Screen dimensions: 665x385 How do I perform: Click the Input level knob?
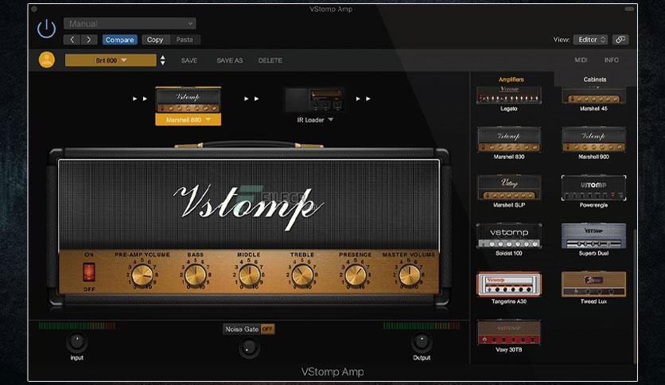click(77, 342)
